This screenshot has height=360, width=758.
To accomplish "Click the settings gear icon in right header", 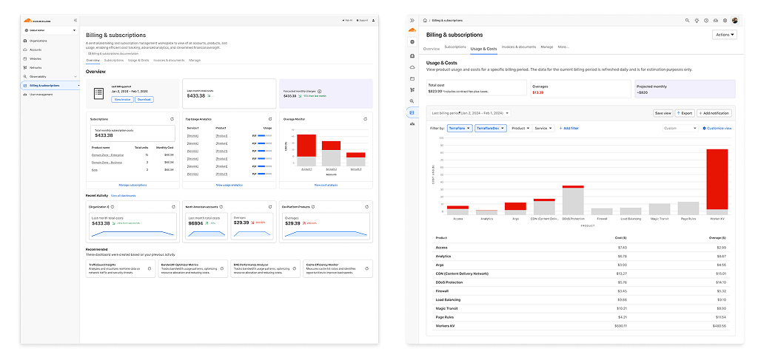I will point(725,20).
